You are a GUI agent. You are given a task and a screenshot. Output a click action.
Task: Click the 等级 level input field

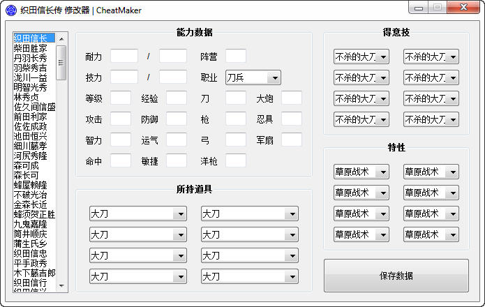tap(120, 98)
